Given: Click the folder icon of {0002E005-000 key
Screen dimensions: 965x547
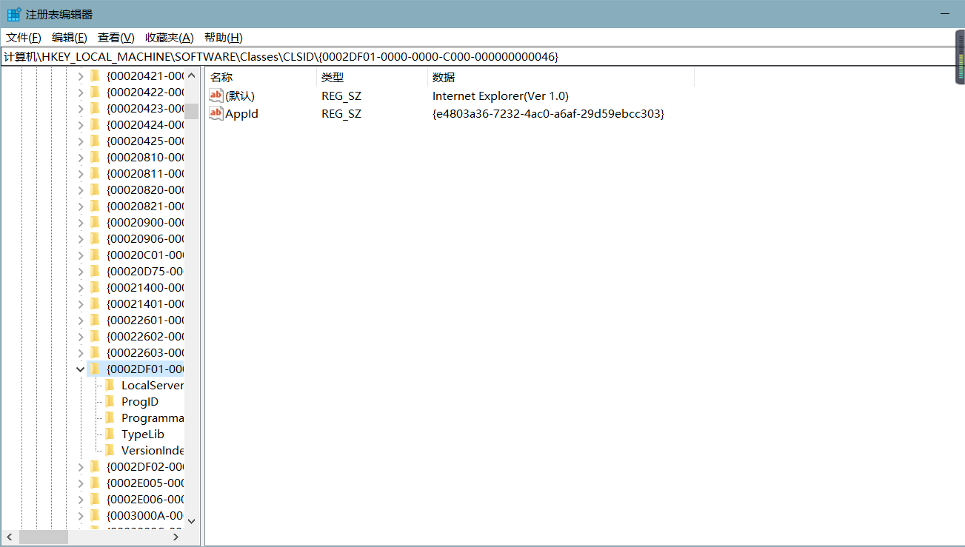Looking at the screenshot, I should pos(95,483).
